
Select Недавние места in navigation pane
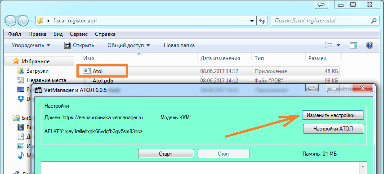[x=46, y=80]
